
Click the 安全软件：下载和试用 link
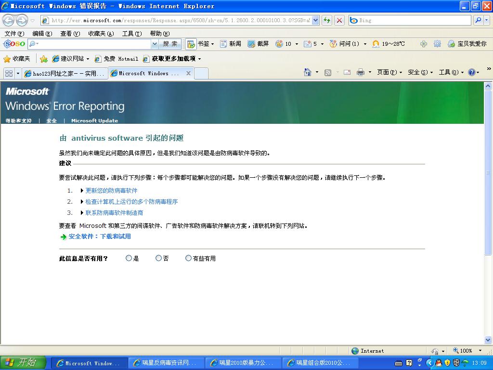[x=100, y=237]
